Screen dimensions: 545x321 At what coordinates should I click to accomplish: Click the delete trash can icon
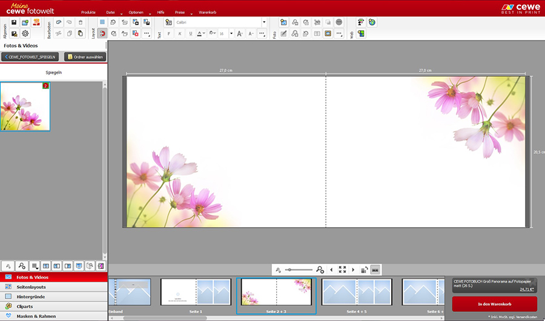point(80,22)
